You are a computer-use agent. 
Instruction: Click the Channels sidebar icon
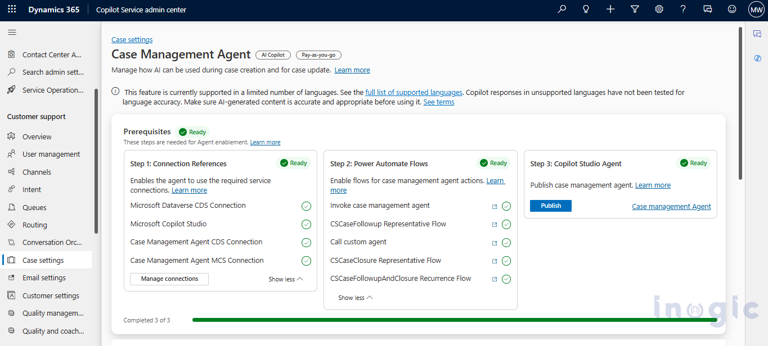(x=11, y=172)
